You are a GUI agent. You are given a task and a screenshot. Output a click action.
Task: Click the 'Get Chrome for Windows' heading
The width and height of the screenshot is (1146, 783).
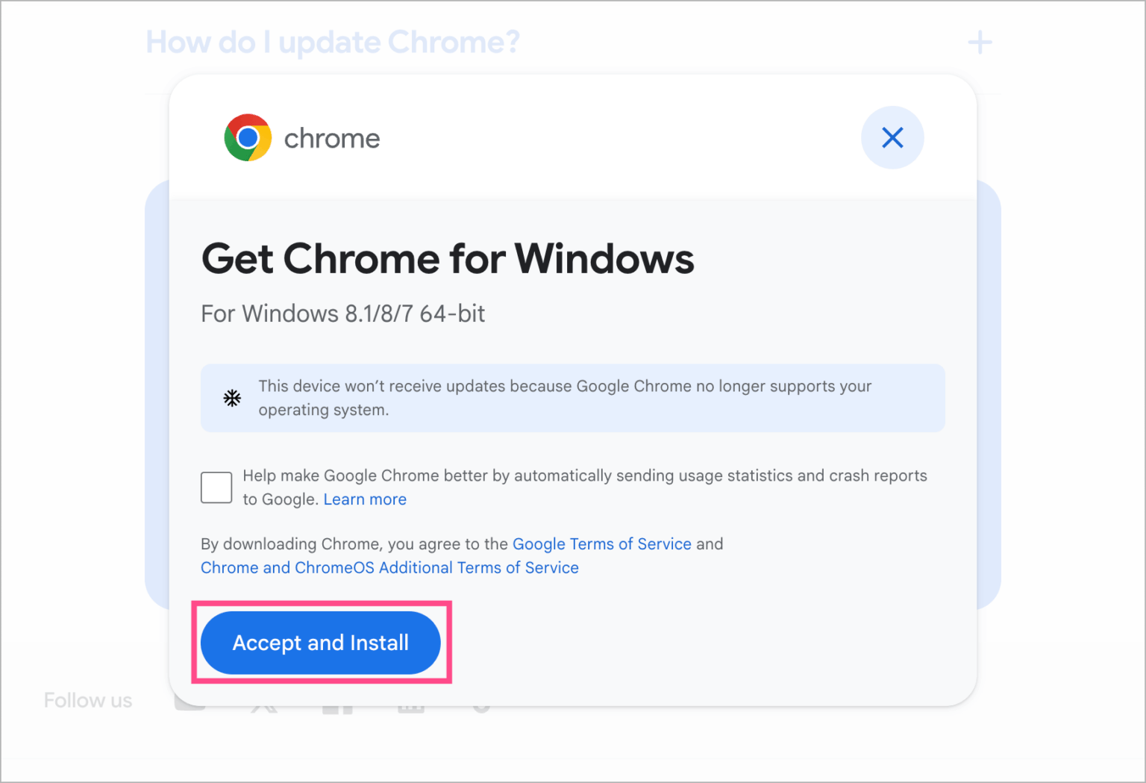pyautogui.click(x=447, y=259)
